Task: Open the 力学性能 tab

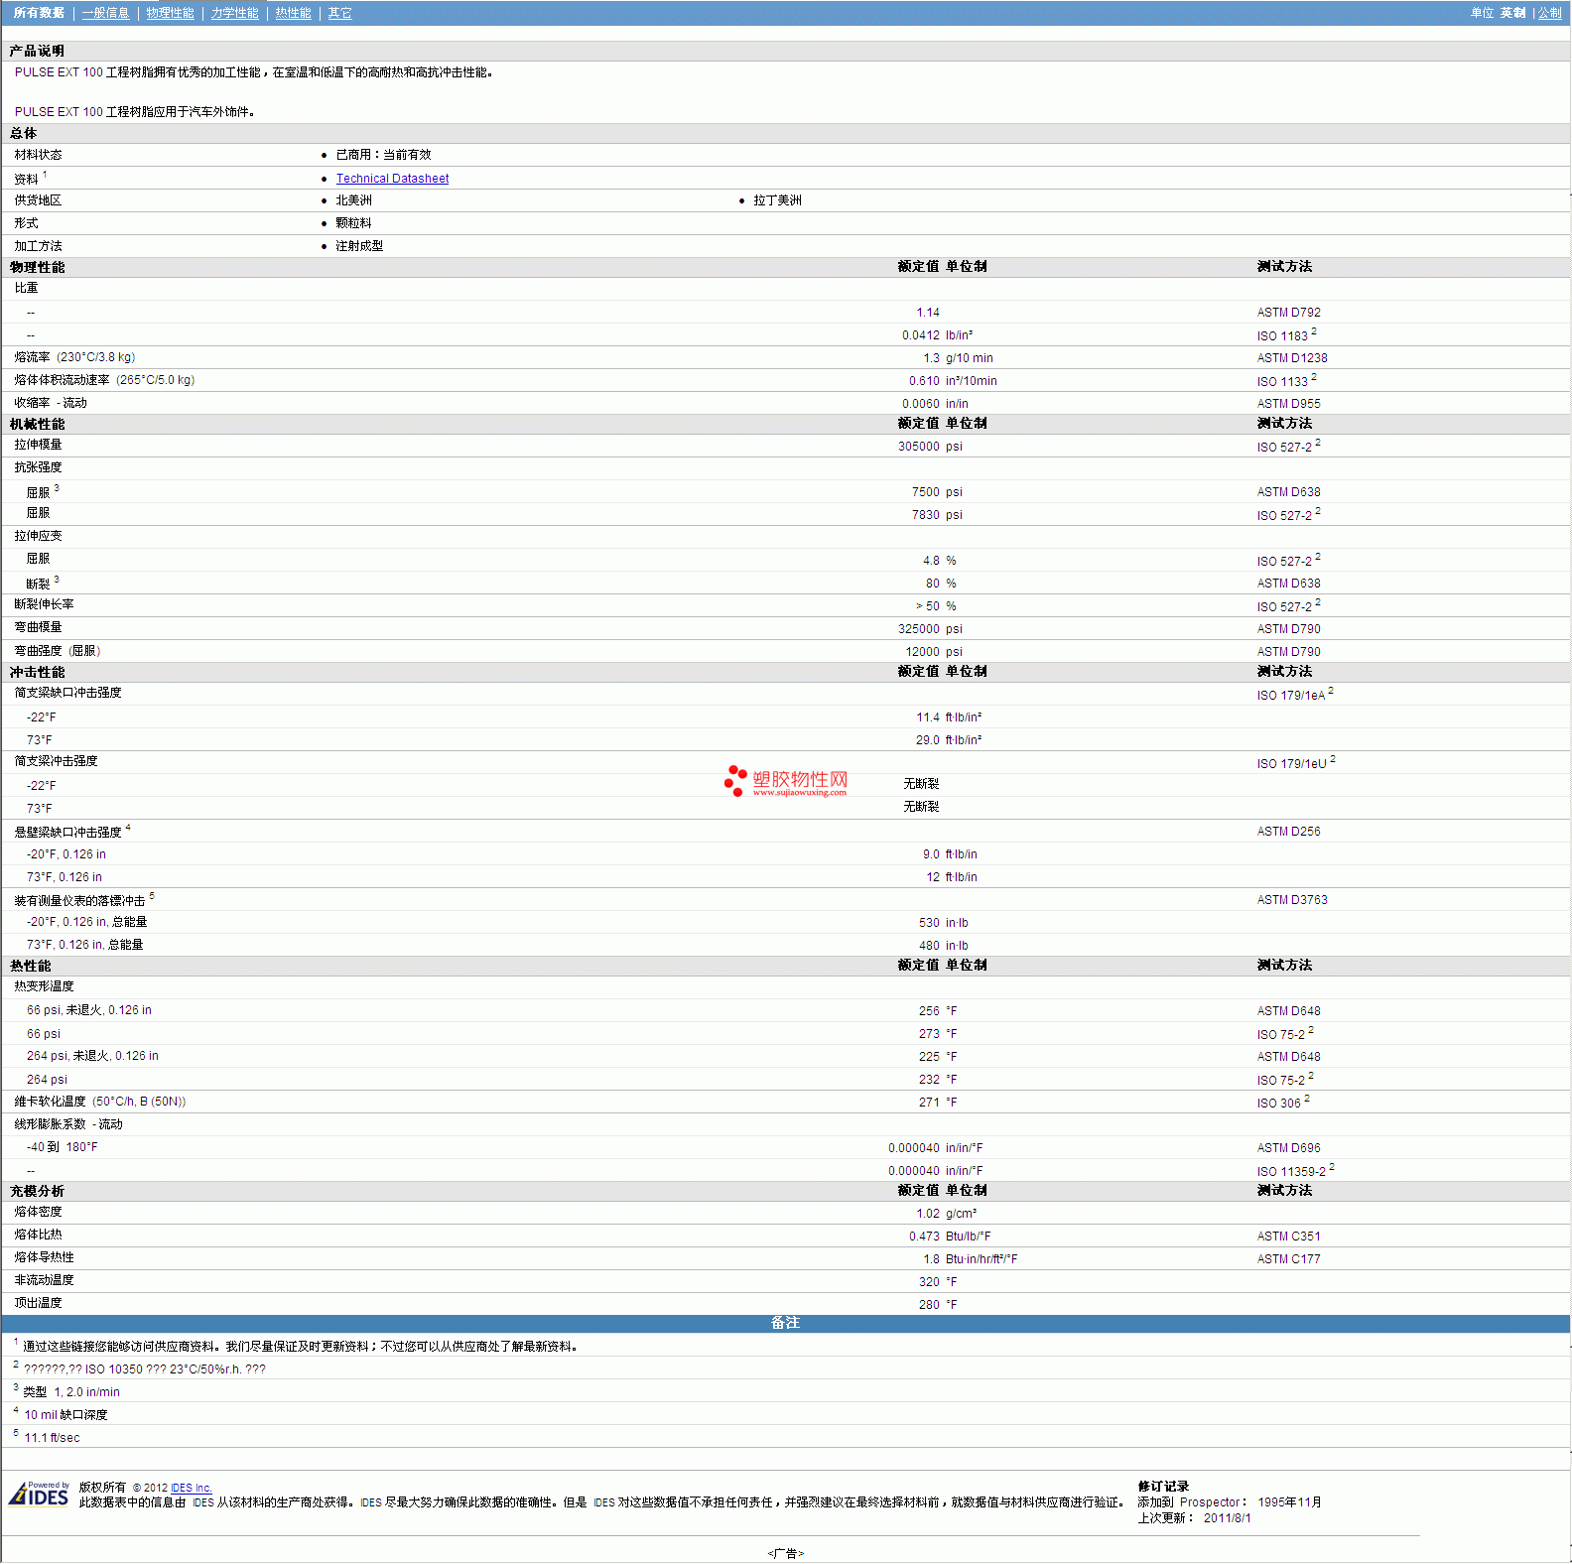Action: (x=234, y=13)
